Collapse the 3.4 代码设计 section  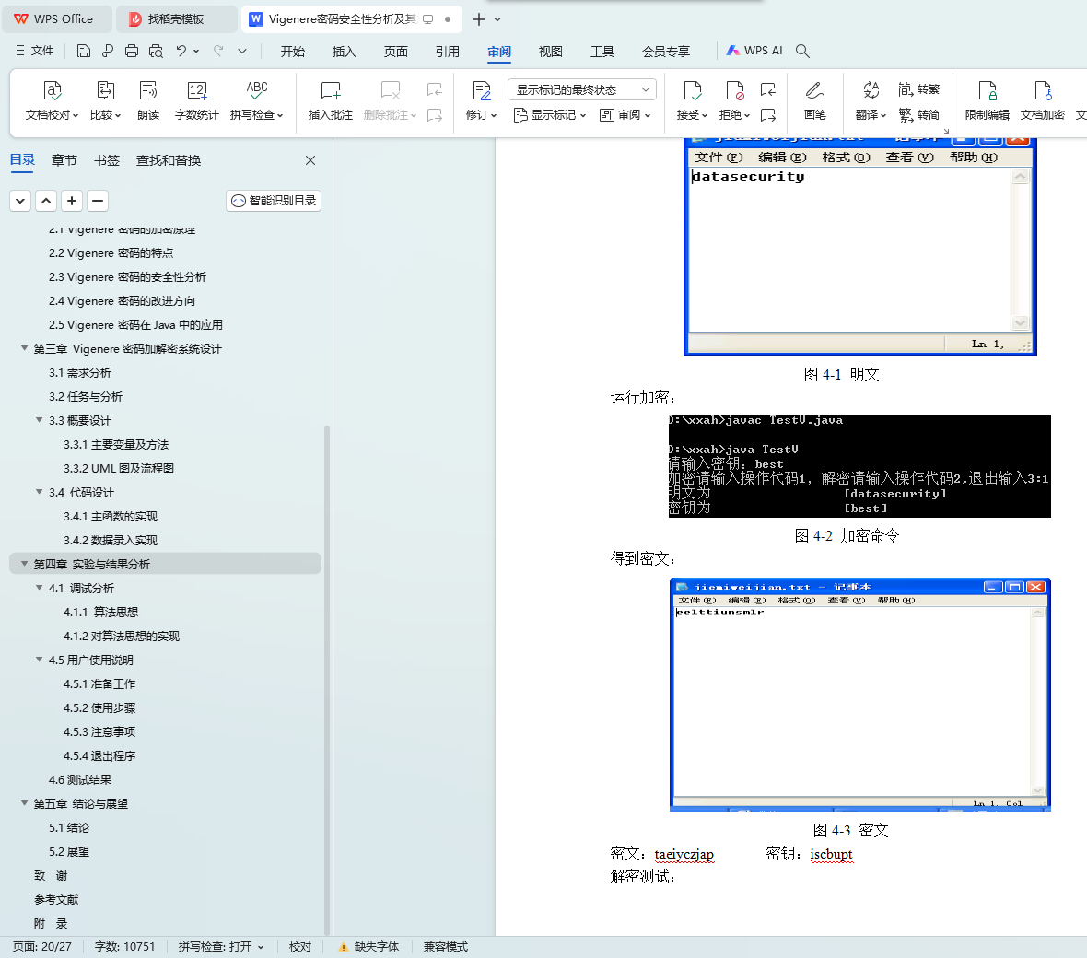(x=40, y=492)
